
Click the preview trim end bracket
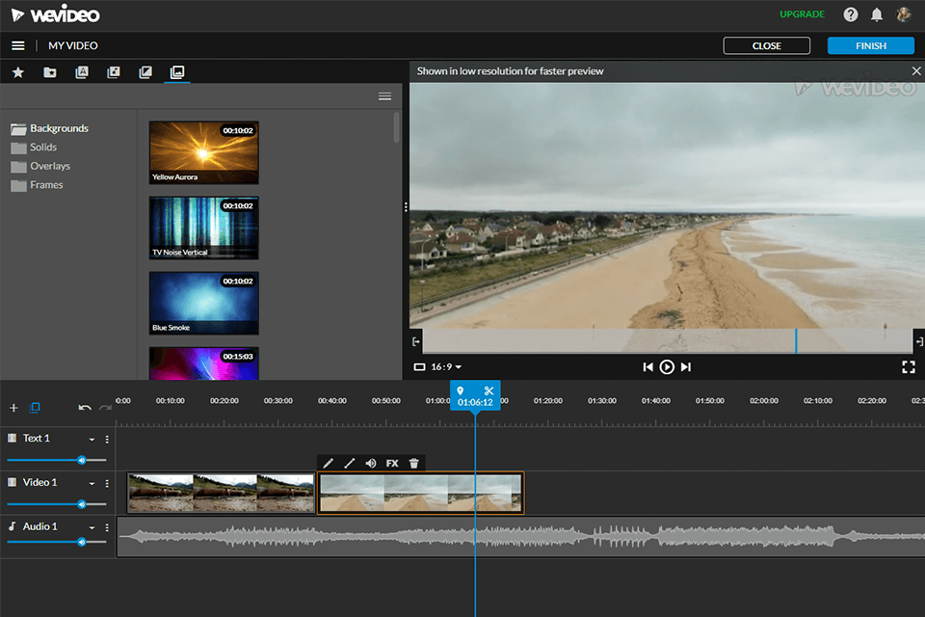pos(919,341)
